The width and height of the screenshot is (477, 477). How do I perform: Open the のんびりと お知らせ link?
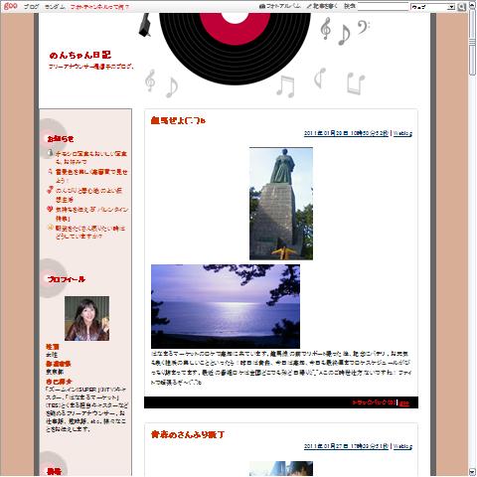pos(88,195)
